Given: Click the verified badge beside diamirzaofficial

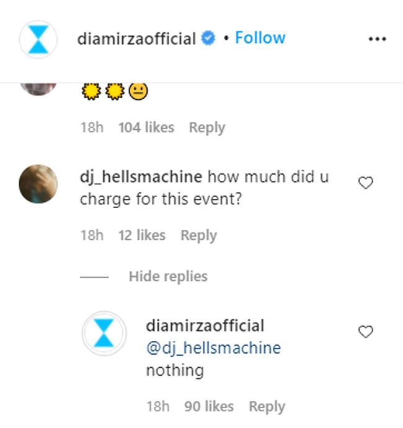Looking at the screenshot, I should coord(208,39).
